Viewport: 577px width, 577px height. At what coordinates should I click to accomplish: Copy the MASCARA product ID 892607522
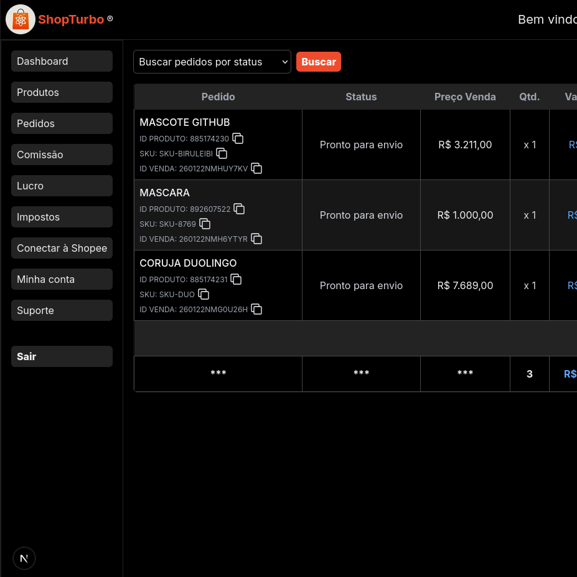239,209
